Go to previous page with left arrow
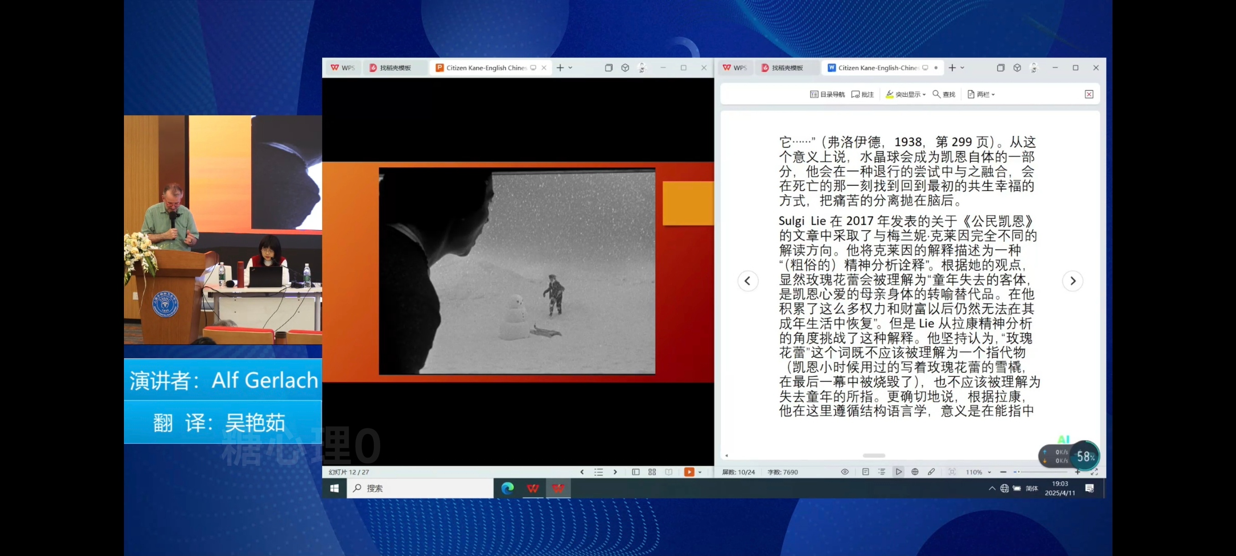This screenshot has height=556, width=1236. pyautogui.click(x=747, y=281)
